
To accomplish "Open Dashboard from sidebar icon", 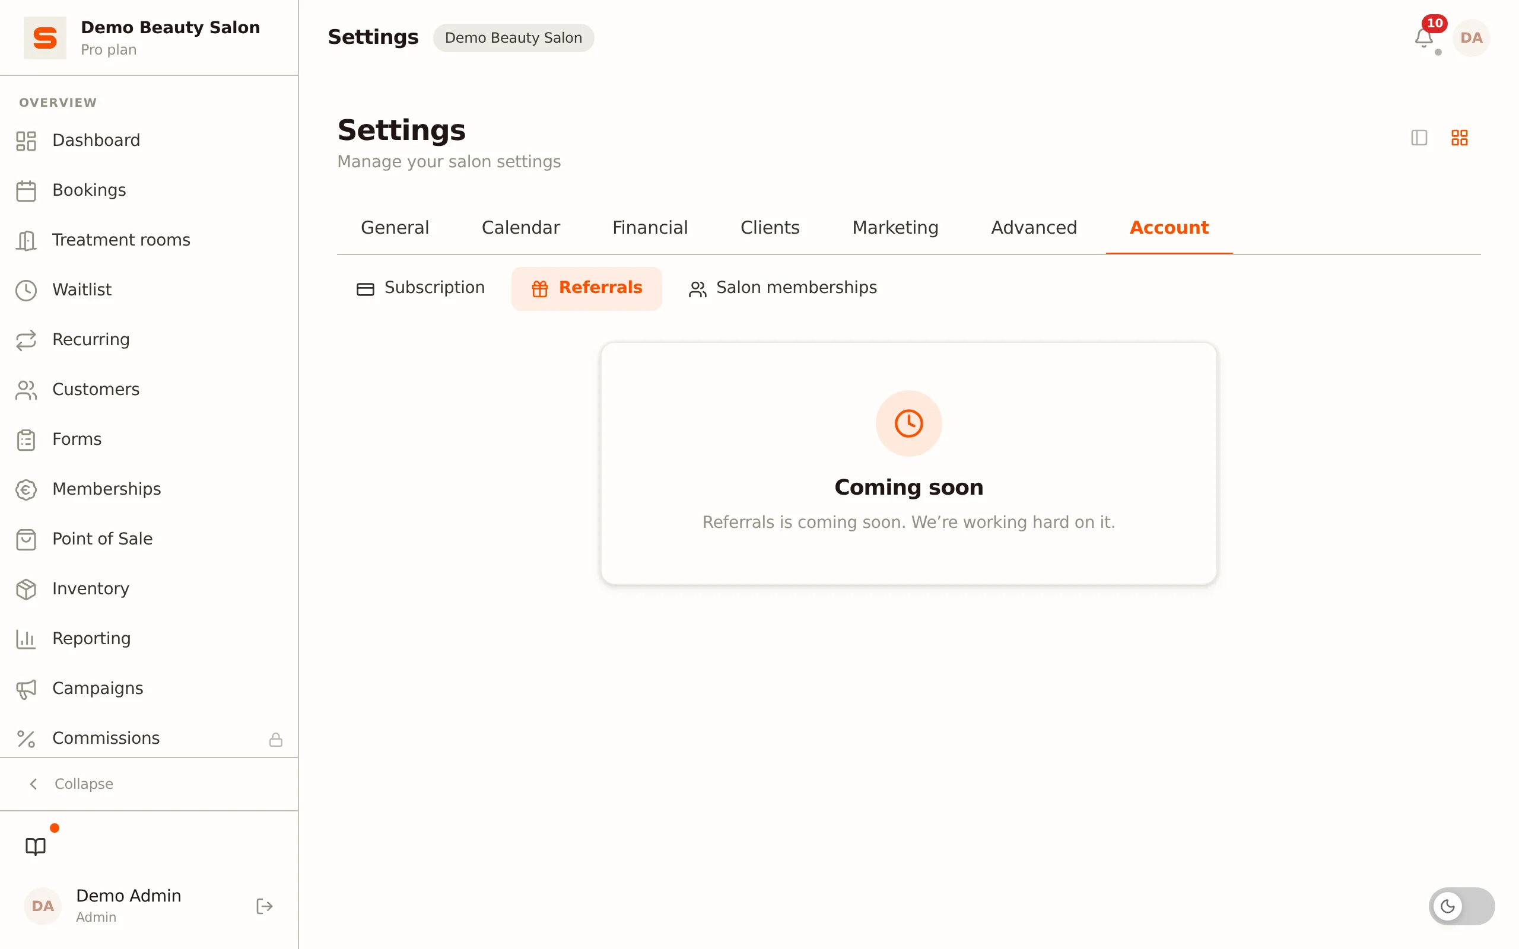I will click(x=26, y=141).
